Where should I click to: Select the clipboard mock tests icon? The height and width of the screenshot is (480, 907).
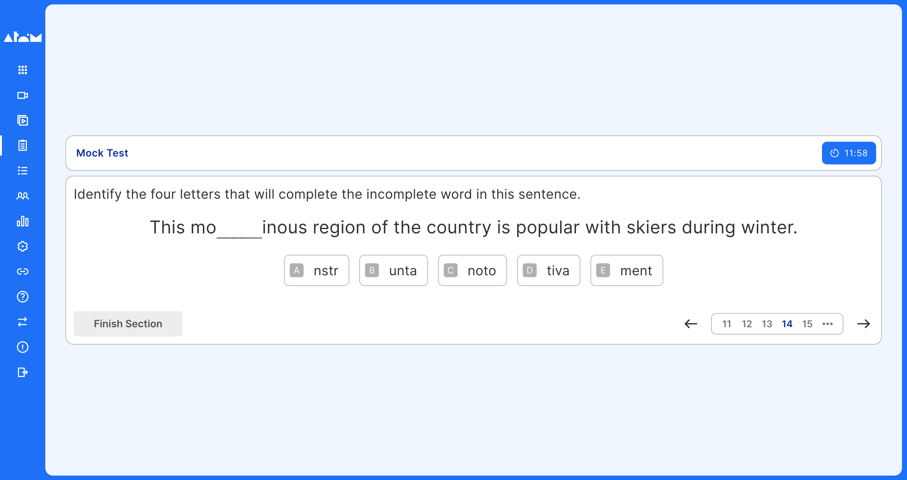[x=23, y=146]
